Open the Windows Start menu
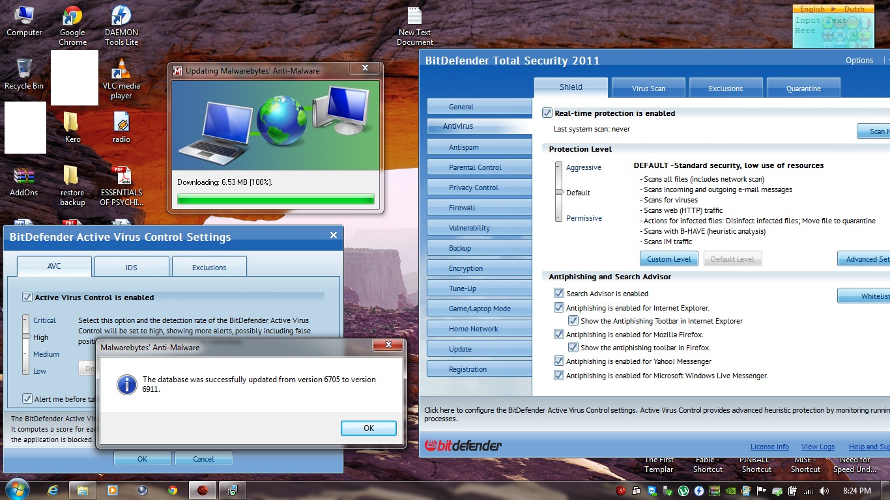Image resolution: width=890 pixels, height=500 pixels. point(16,490)
